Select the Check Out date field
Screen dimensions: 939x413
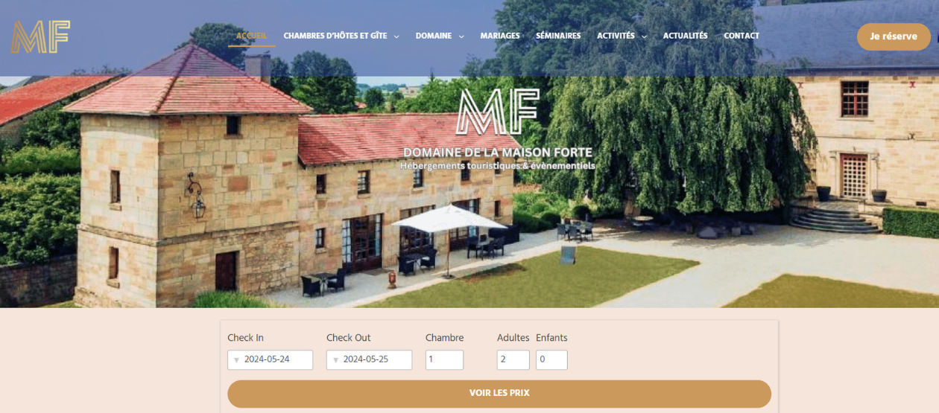369,359
